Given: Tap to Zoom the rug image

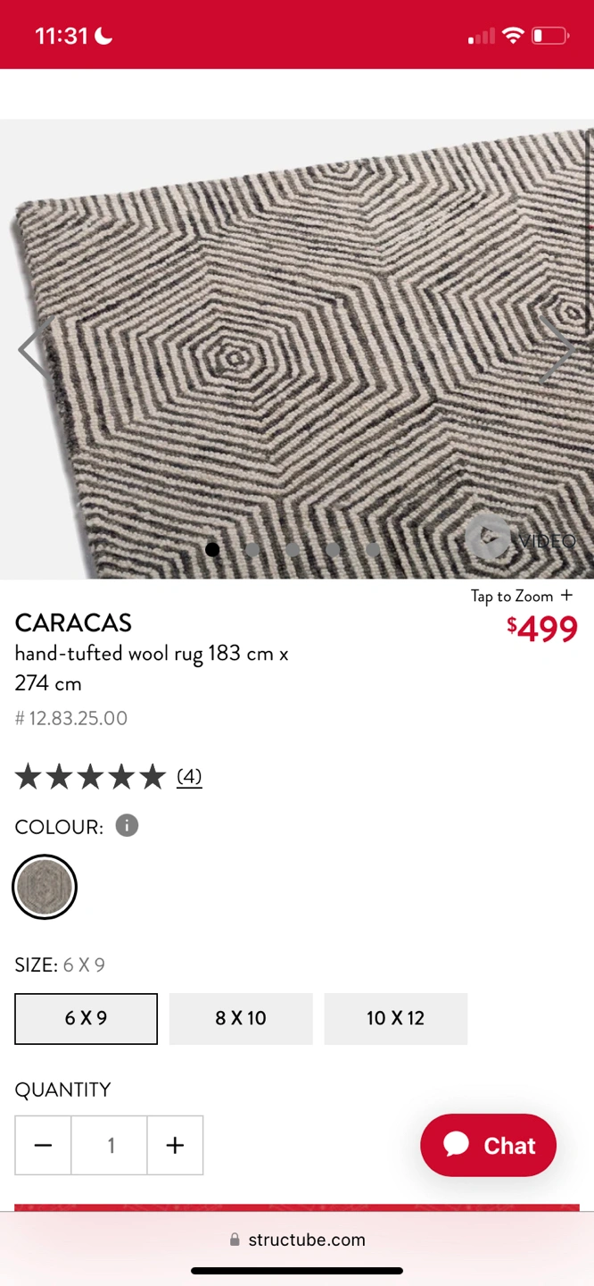Looking at the screenshot, I should (522, 596).
